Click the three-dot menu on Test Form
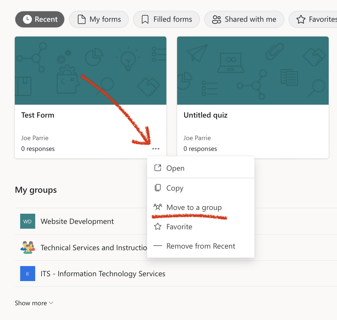 pyautogui.click(x=156, y=149)
